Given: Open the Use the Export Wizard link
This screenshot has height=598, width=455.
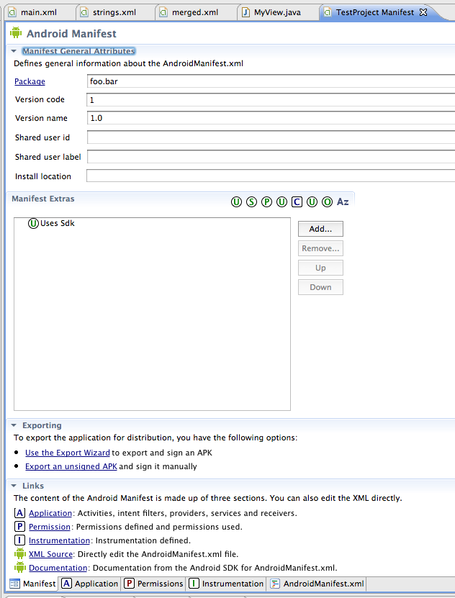Looking at the screenshot, I should 68,453.
